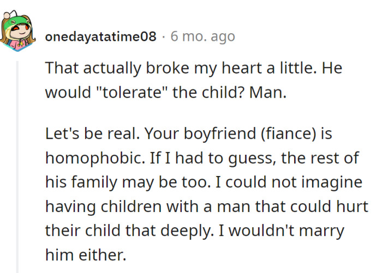Click the "6 mo. ago" timestamp
This screenshot has width=382, height=273.
[202, 37]
